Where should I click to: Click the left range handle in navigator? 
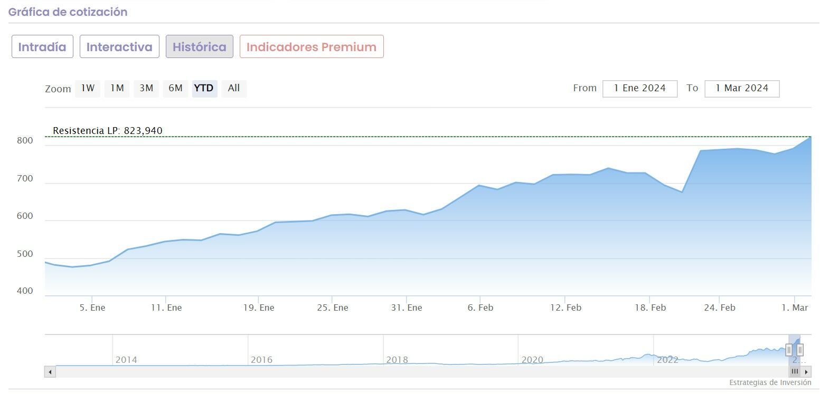click(x=789, y=350)
